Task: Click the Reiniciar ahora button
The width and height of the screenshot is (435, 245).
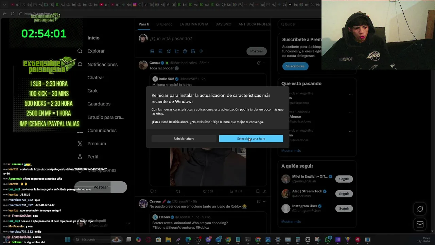Action: tap(184, 138)
